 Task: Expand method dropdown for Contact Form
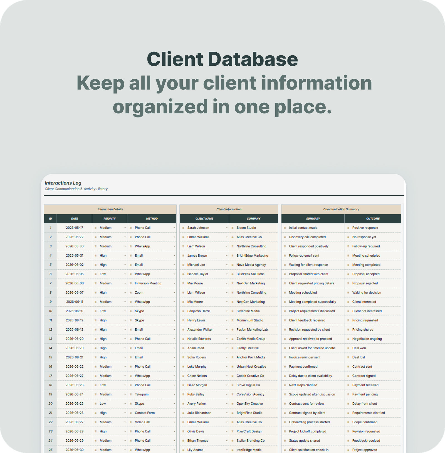click(174, 413)
